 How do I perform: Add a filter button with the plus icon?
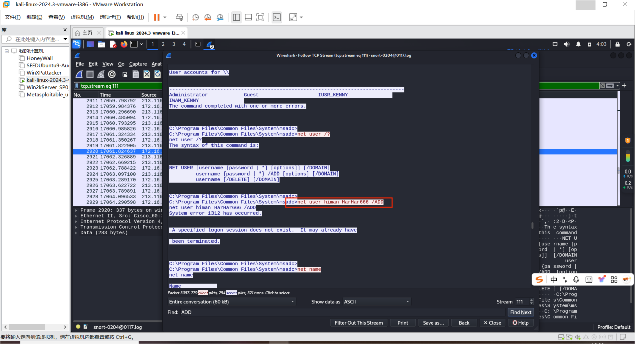624,86
